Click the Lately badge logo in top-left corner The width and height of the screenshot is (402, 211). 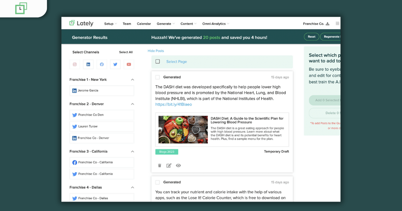pyautogui.click(x=21, y=8)
